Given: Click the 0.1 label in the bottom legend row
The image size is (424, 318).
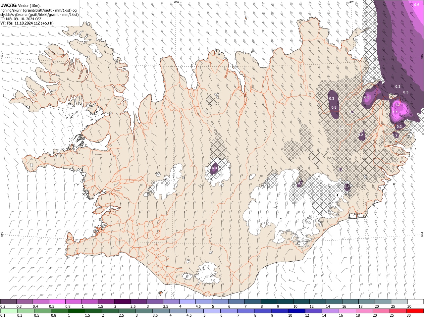Looking at the screenshot, I should tap(3, 316).
